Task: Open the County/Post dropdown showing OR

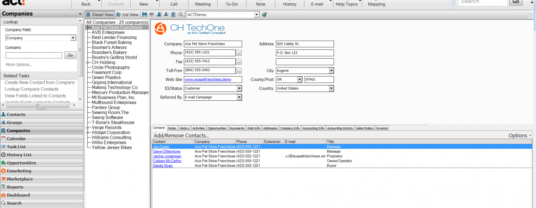Action: [x=299, y=80]
